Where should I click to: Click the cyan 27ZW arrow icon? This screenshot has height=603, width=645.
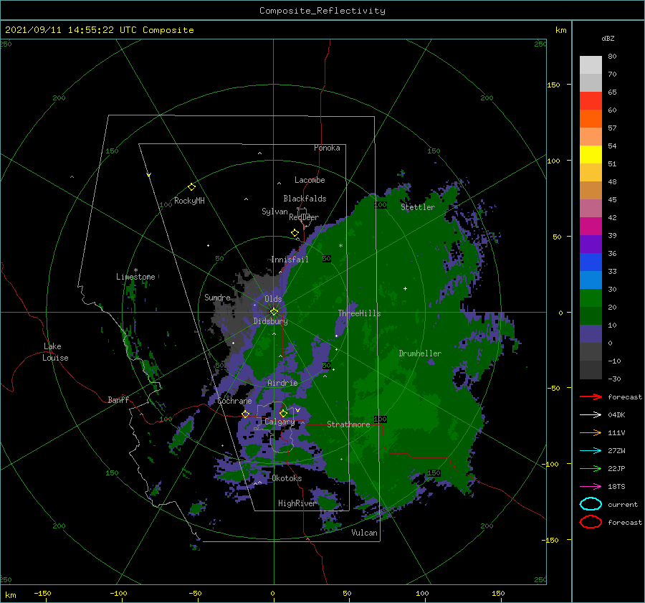[591, 451]
